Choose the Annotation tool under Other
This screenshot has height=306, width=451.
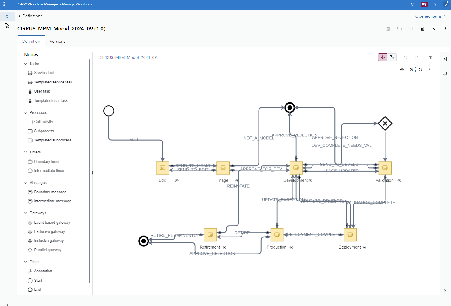(43, 271)
